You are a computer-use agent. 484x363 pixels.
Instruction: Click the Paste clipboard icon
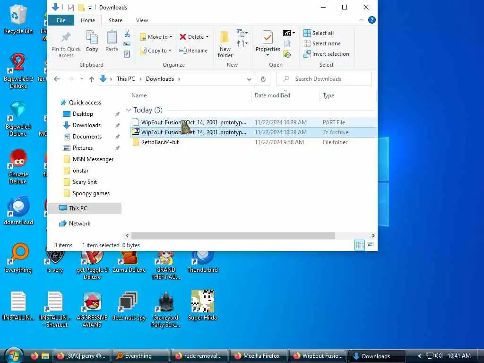click(x=112, y=38)
